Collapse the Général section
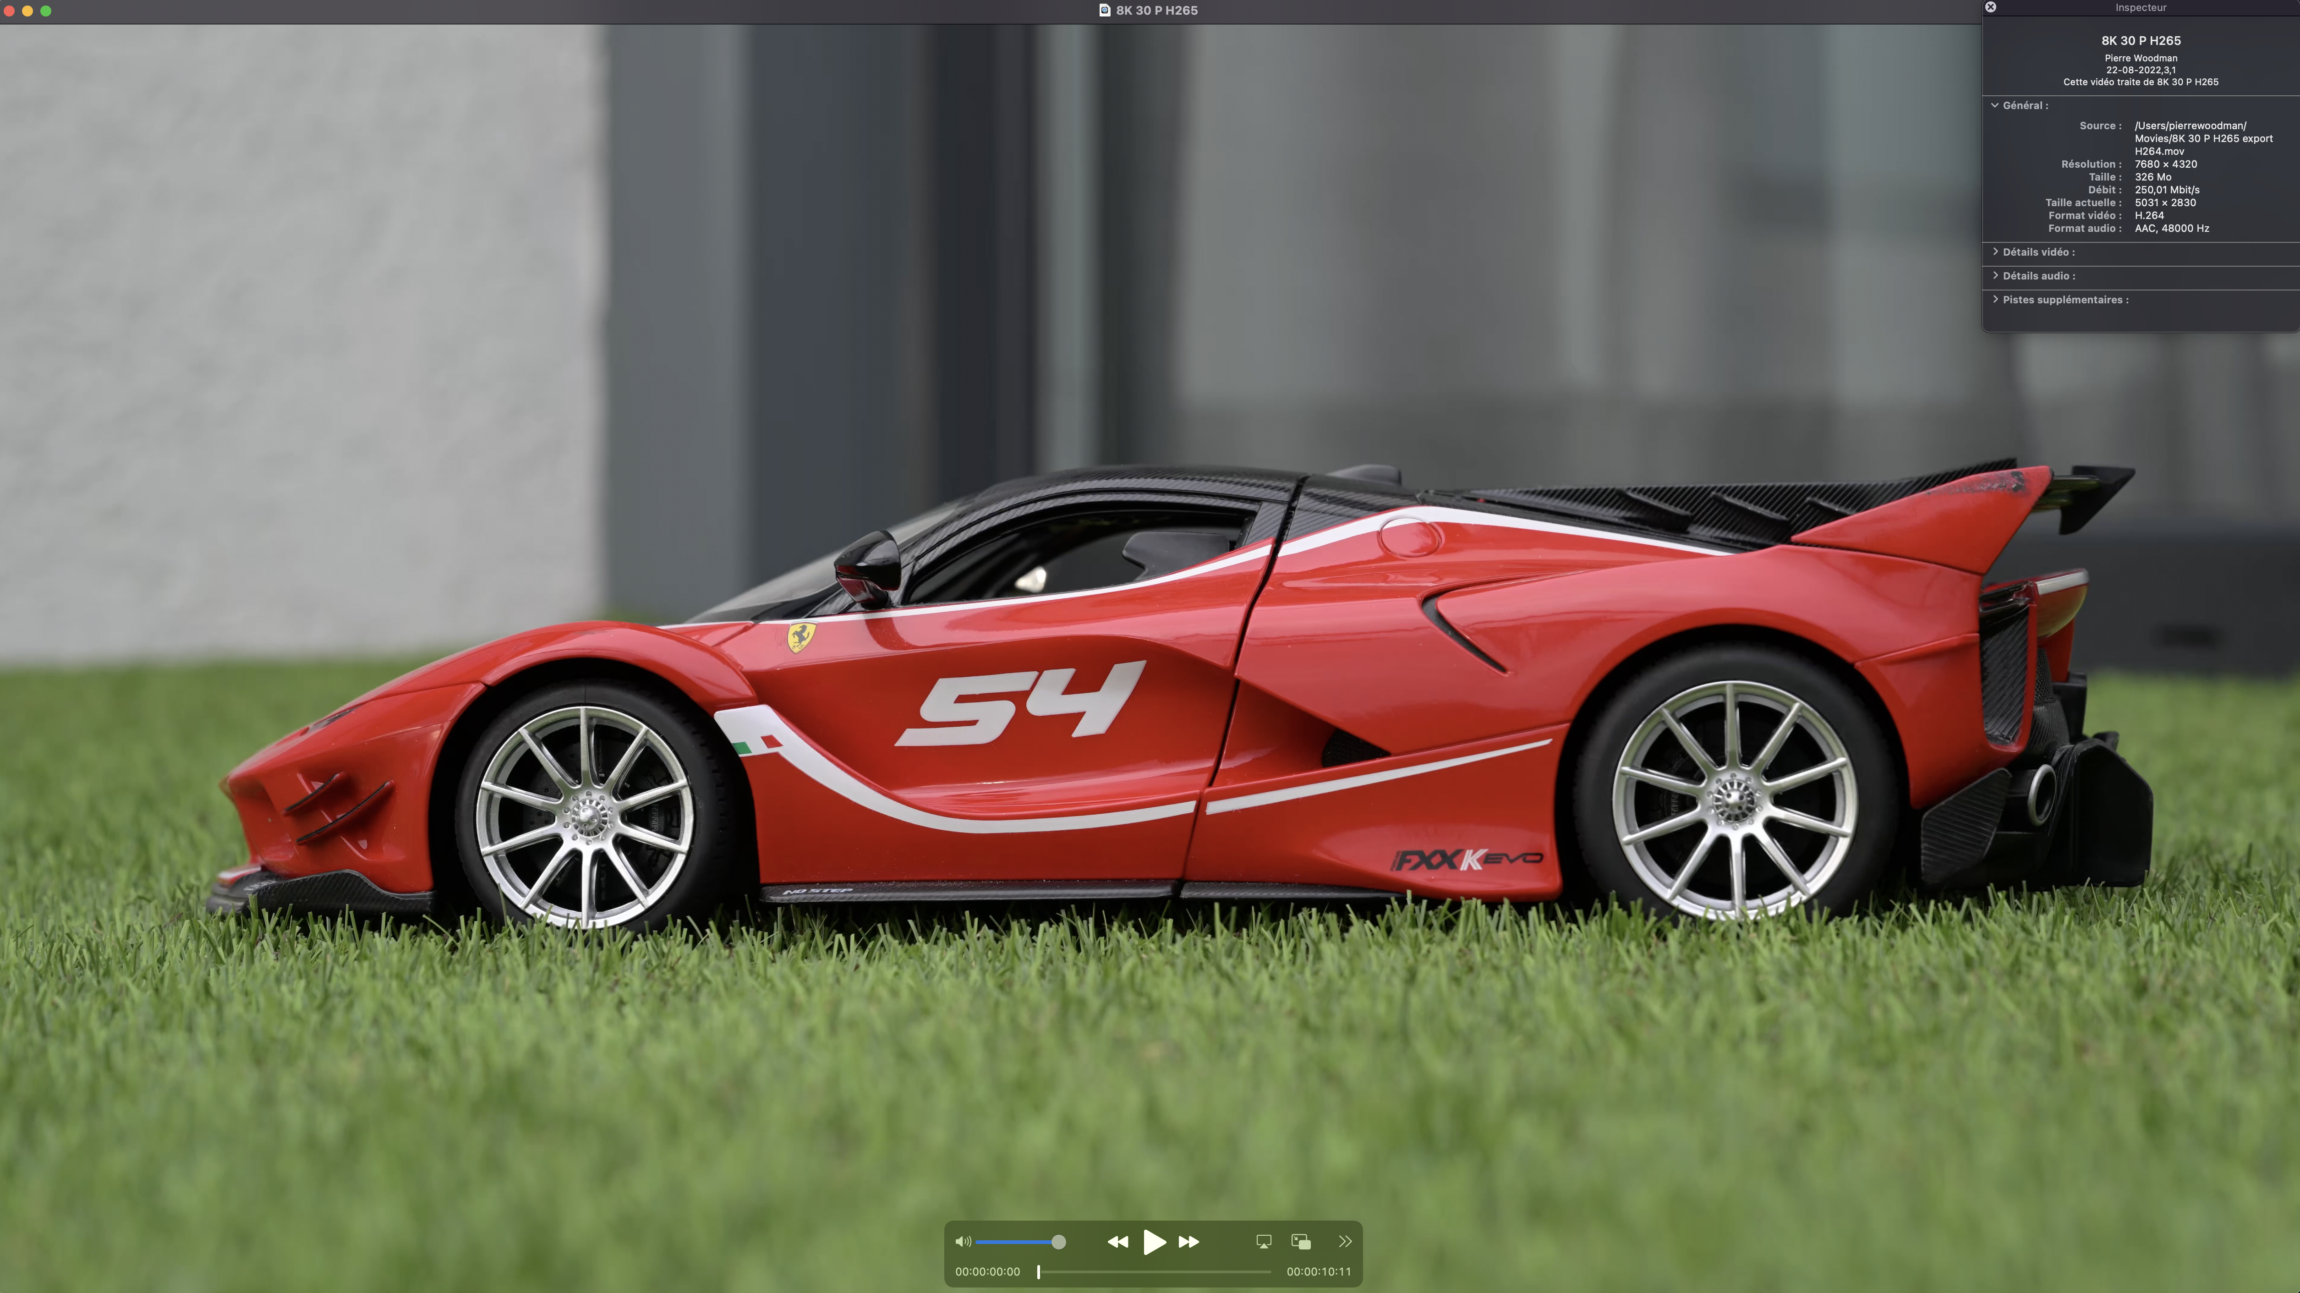The width and height of the screenshot is (2300, 1293). click(x=1995, y=105)
